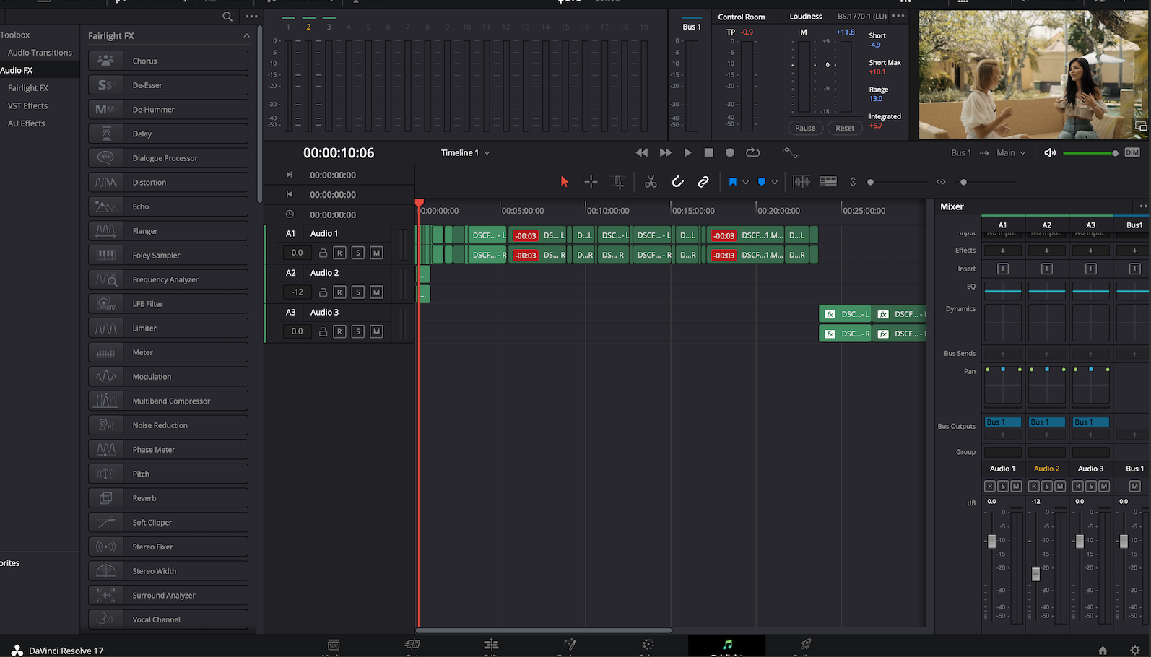Select the red arrow pointer tool
Image resolution: width=1151 pixels, height=657 pixels.
point(565,182)
